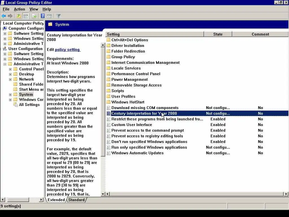Viewport: 289px width, 217px height.
Task: Click the System header folder icon
Action: coord(50,24)
